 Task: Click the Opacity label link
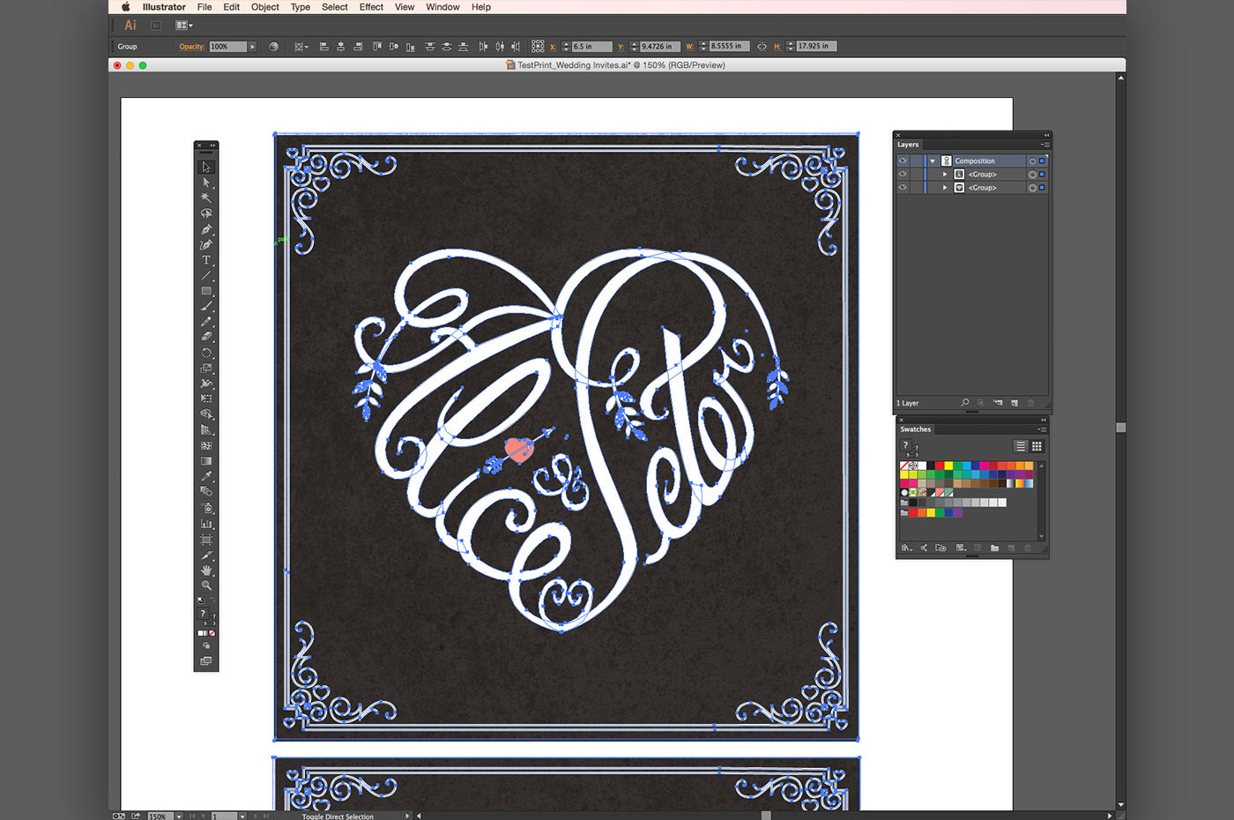(192, 46)
